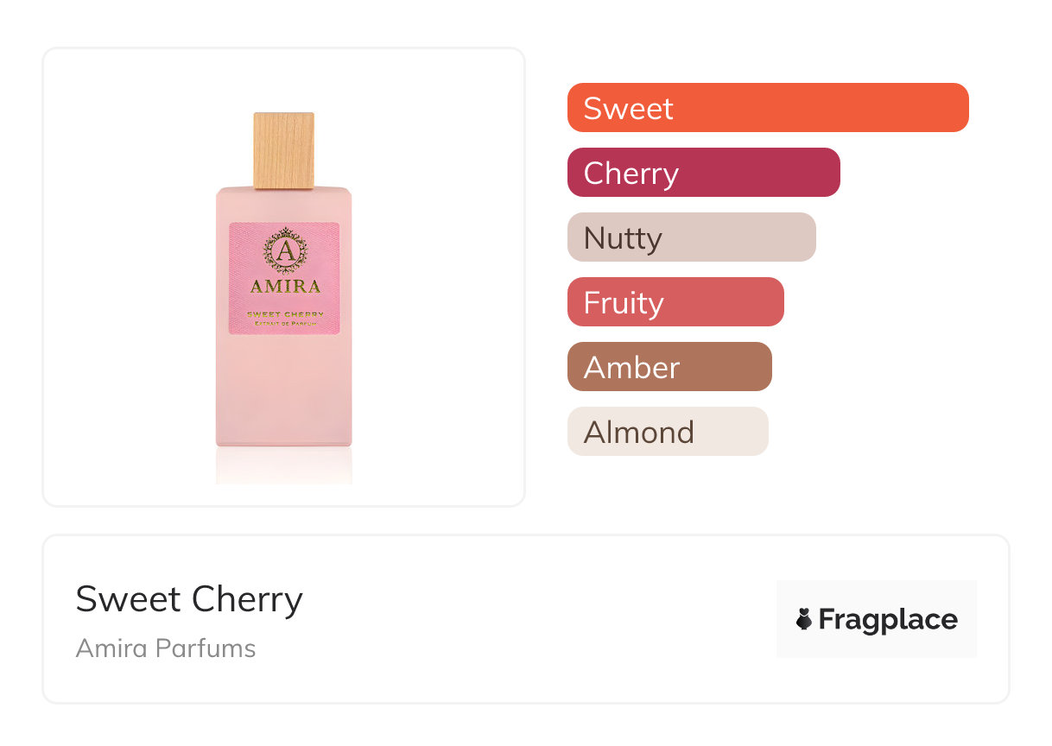Choose the beige Nutty accord bar
This screenshot has width=1052, height=746.
click(691, 237)
